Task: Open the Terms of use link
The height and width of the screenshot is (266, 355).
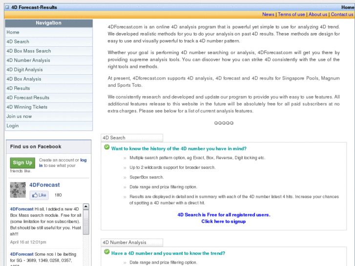Action: coord(291,15)
